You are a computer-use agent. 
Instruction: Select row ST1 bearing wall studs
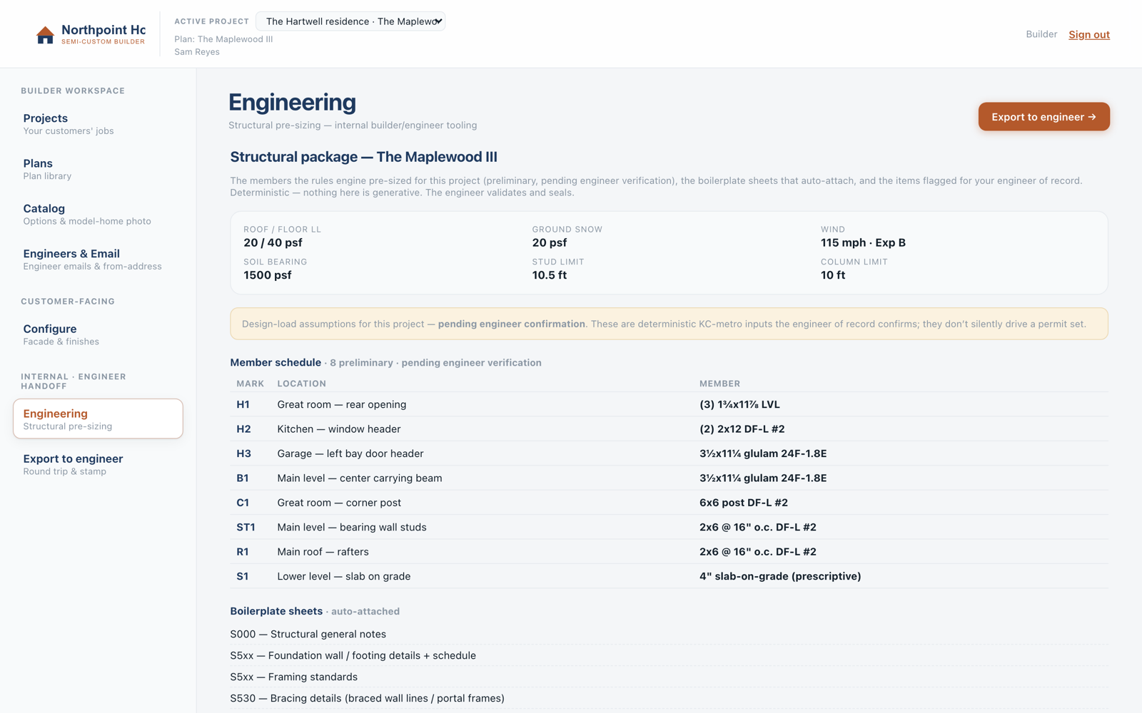pyautogui.click(x=669, y=528)
